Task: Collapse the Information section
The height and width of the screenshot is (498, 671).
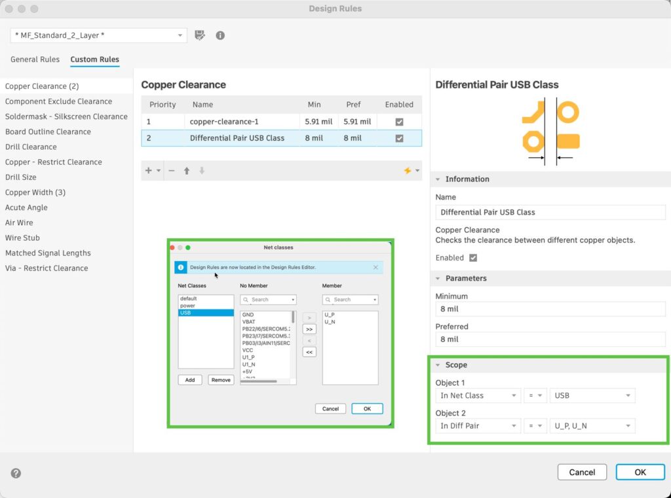Action: tap(437, 179)
